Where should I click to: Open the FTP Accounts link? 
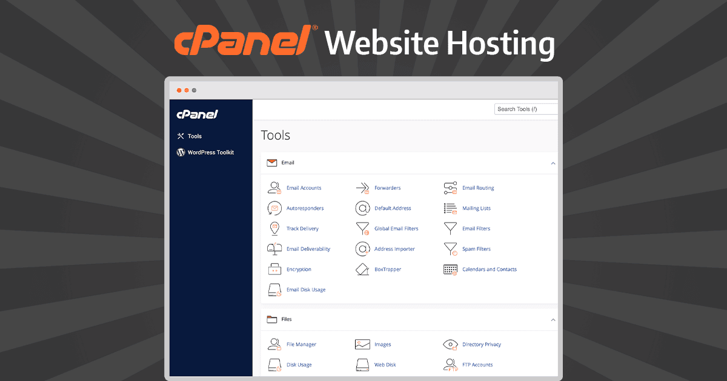point(477,365)
